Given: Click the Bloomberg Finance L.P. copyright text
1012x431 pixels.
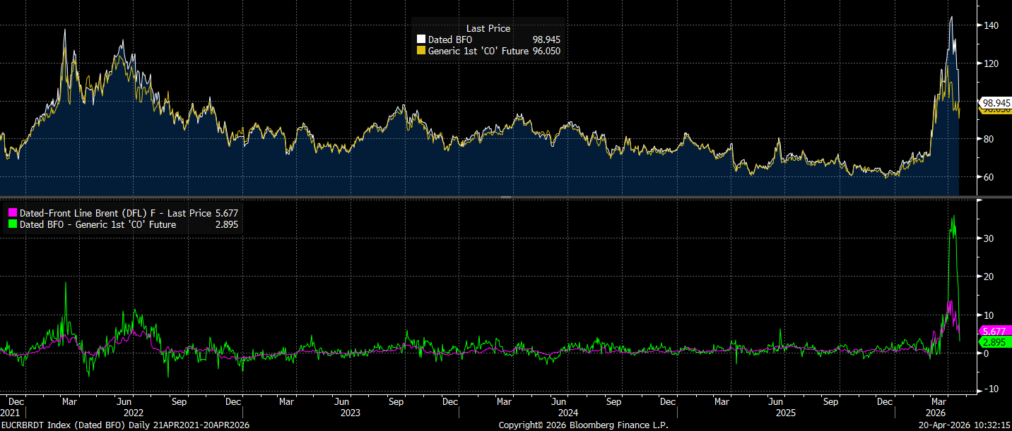Looking at the screenshot, I should pos(583,425).
